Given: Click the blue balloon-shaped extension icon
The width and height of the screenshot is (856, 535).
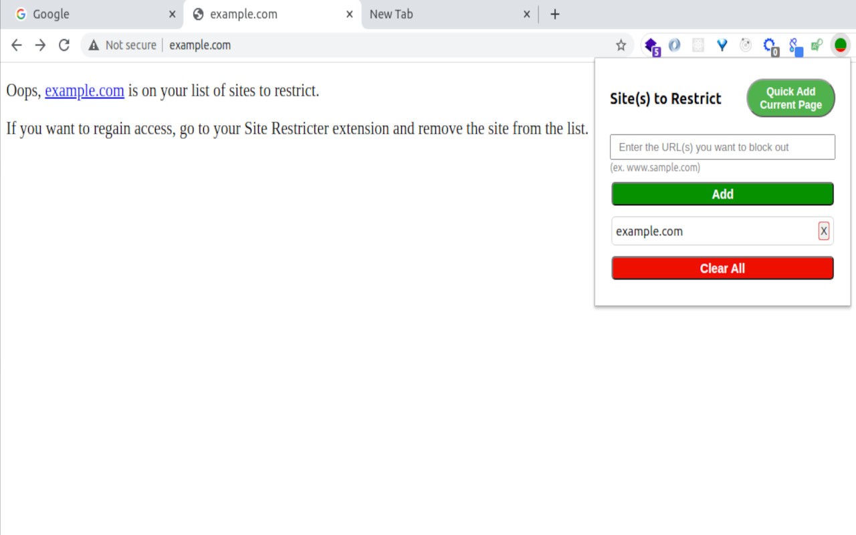Looking at the screenshot, I should 722,45.
